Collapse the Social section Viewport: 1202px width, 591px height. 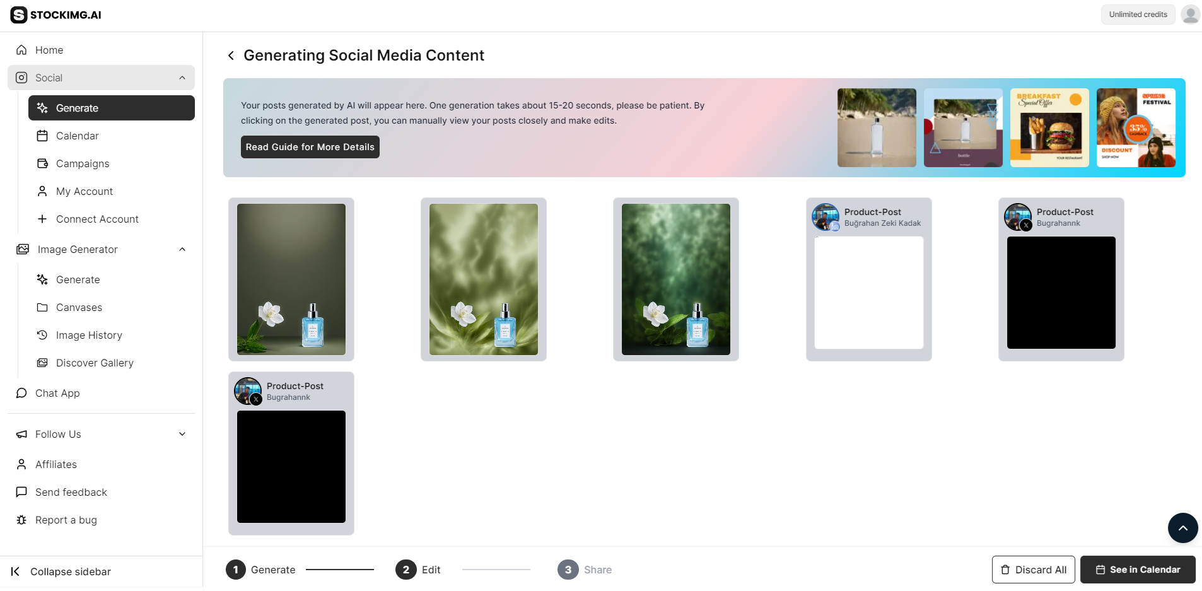coord(182,77)
